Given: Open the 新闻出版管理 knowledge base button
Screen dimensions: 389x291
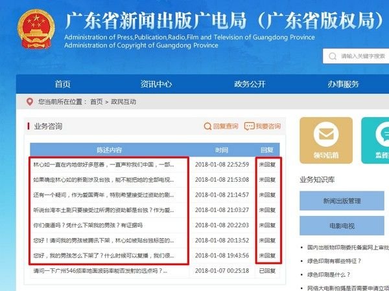Looking at the screenshot, I should coord(342,201).
